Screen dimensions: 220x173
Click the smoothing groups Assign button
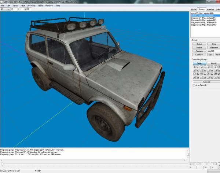click(214, 63)
